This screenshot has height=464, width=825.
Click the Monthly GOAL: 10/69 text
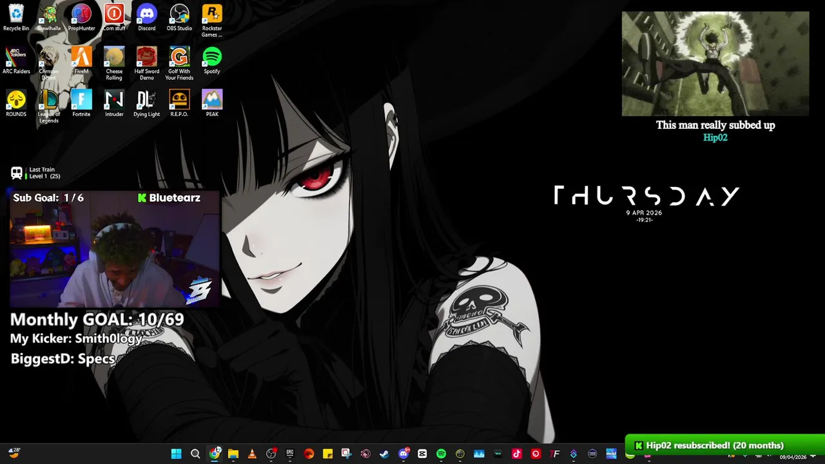[97, 319]
